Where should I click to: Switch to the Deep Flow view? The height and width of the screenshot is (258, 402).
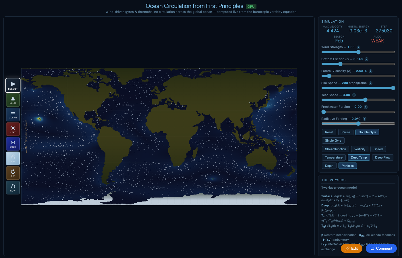(382, 157)
